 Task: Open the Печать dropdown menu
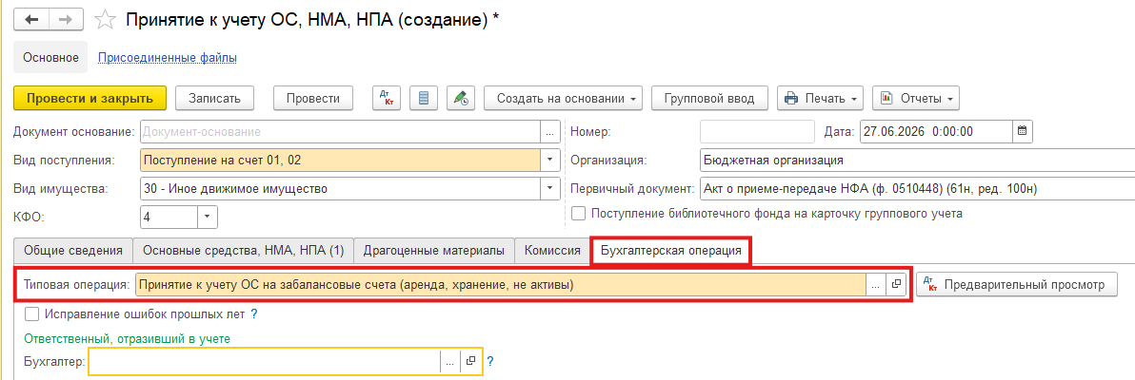pyautogui.click(x=821, y=98)
